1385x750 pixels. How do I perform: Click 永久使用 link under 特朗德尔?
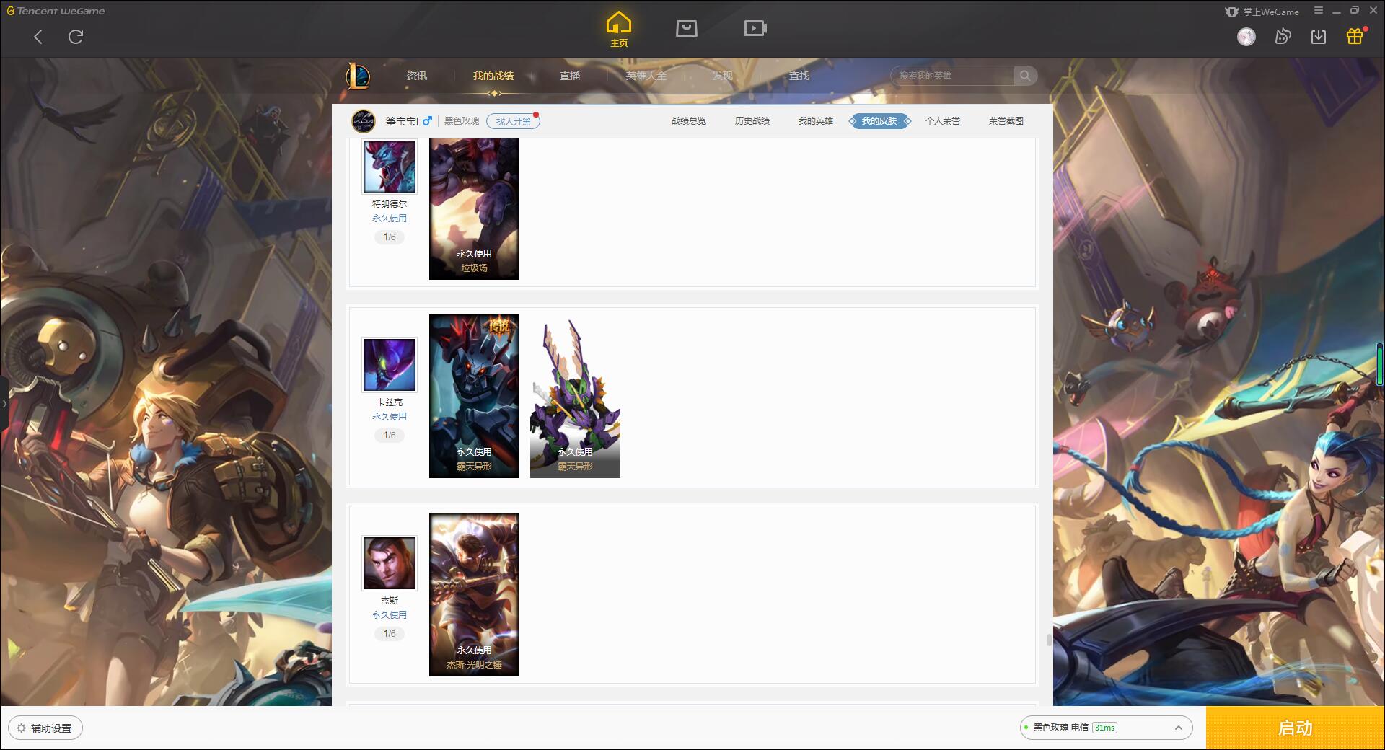(390, 219)
